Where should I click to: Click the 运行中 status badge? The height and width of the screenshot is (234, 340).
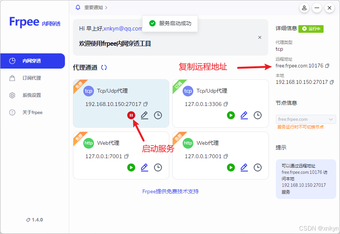(311, 29)
